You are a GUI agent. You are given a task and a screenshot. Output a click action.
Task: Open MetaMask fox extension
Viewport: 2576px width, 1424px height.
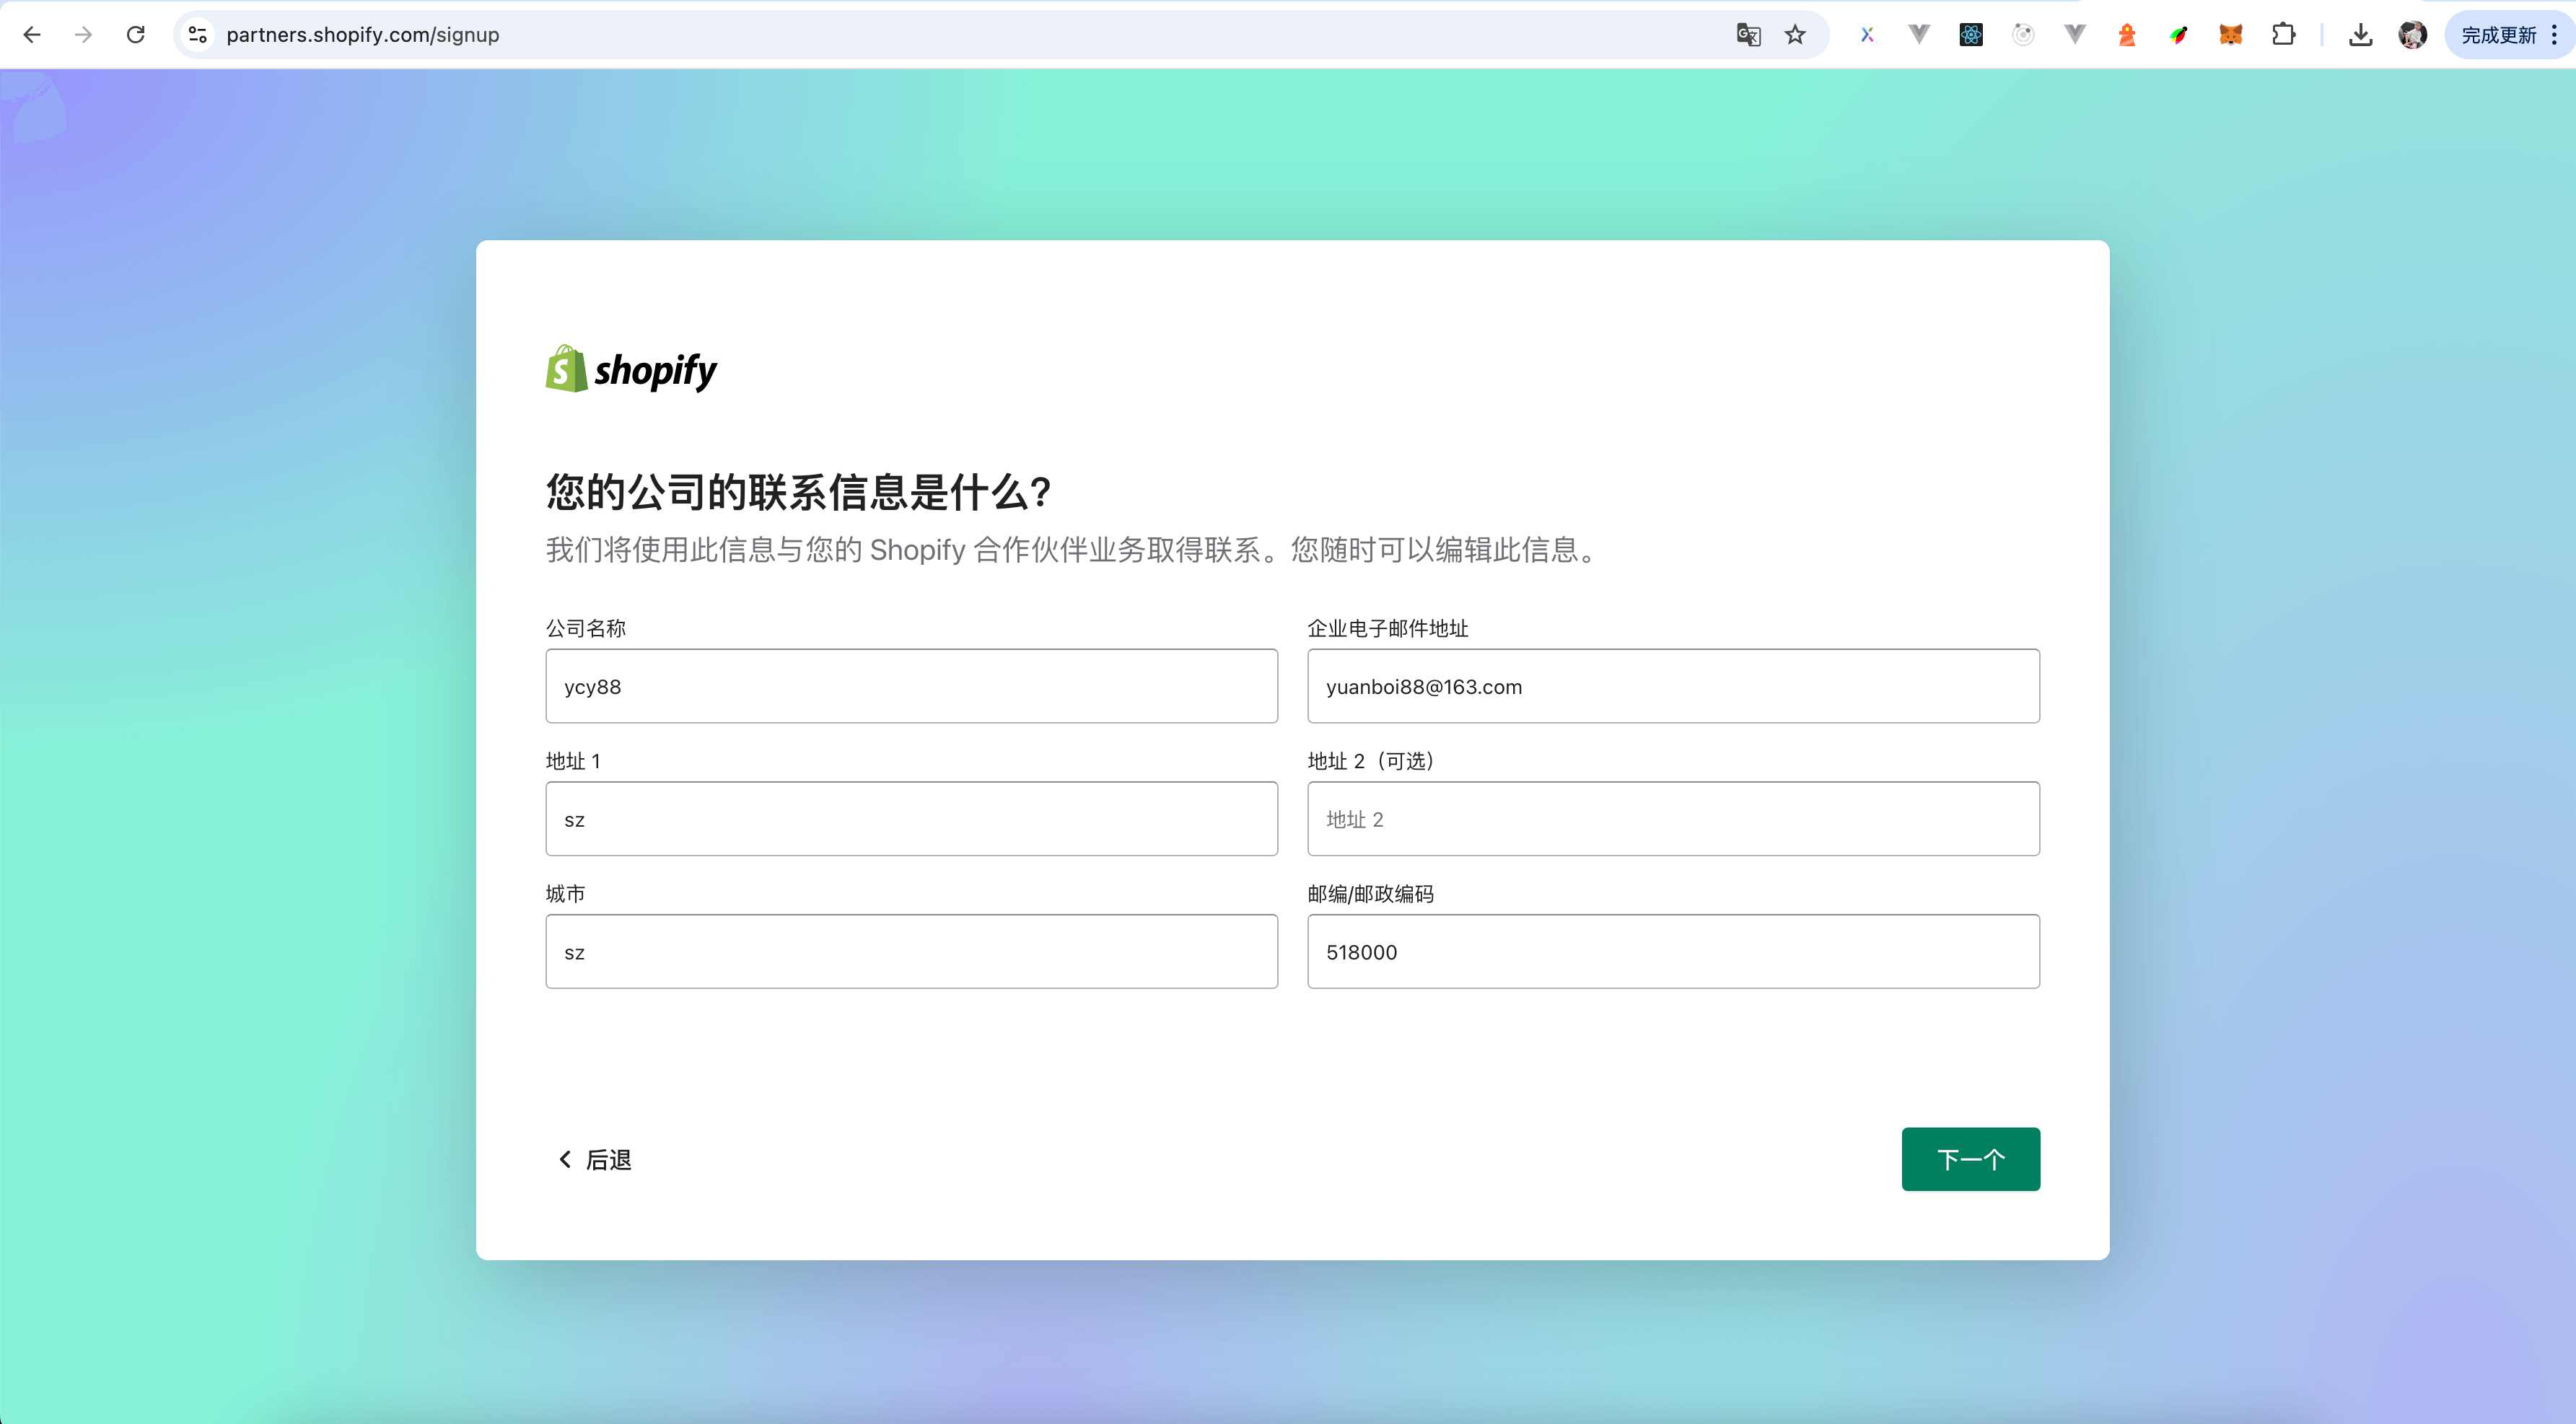pos(2230,35)
